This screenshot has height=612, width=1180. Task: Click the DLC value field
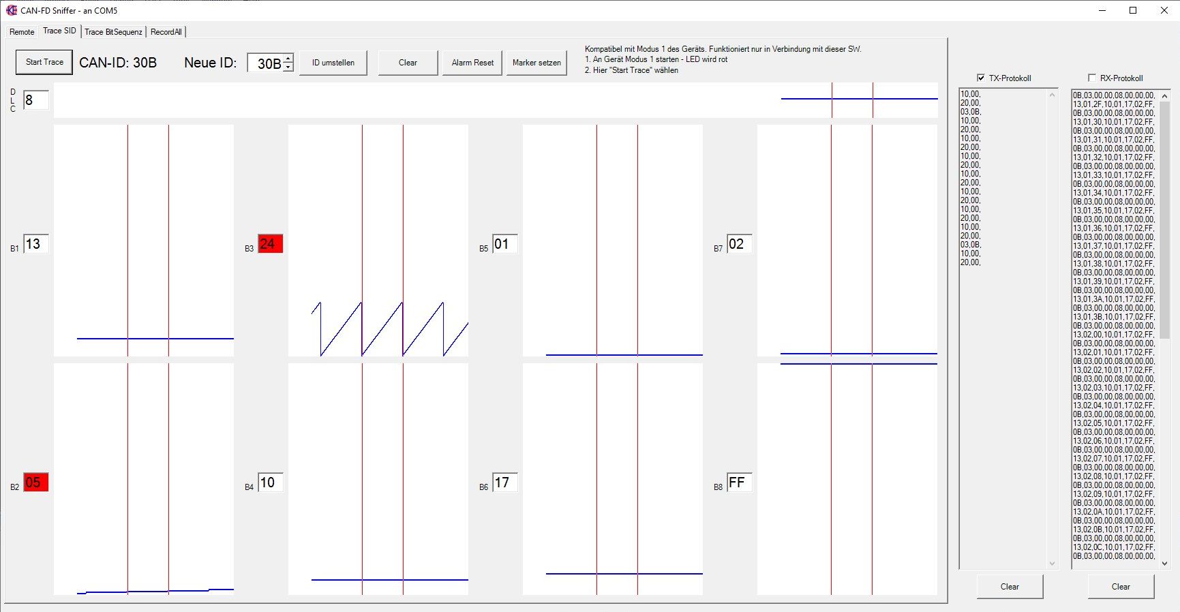[x=35, y=100]
